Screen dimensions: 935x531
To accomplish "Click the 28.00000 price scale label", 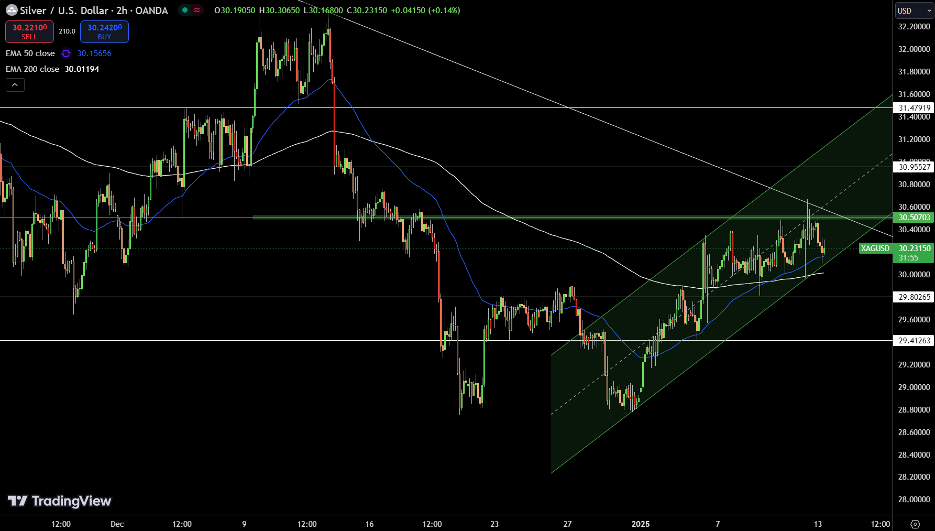I will pyautogui.click(x=914, y=500).
